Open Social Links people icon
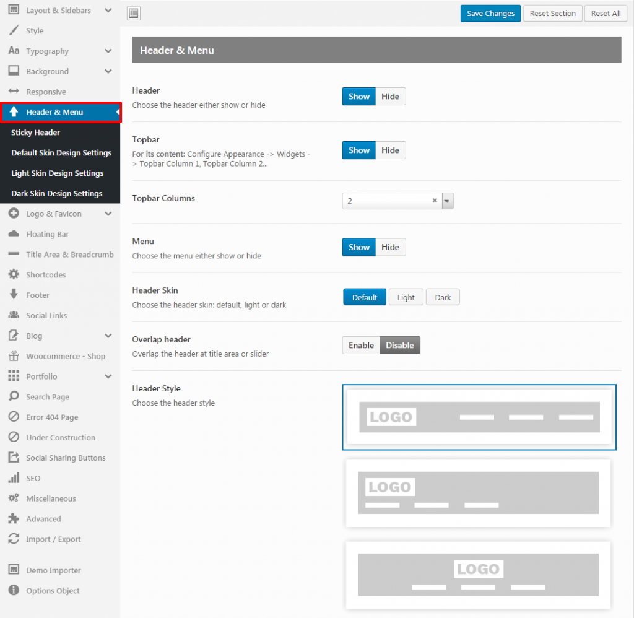 tap(14, 315)
